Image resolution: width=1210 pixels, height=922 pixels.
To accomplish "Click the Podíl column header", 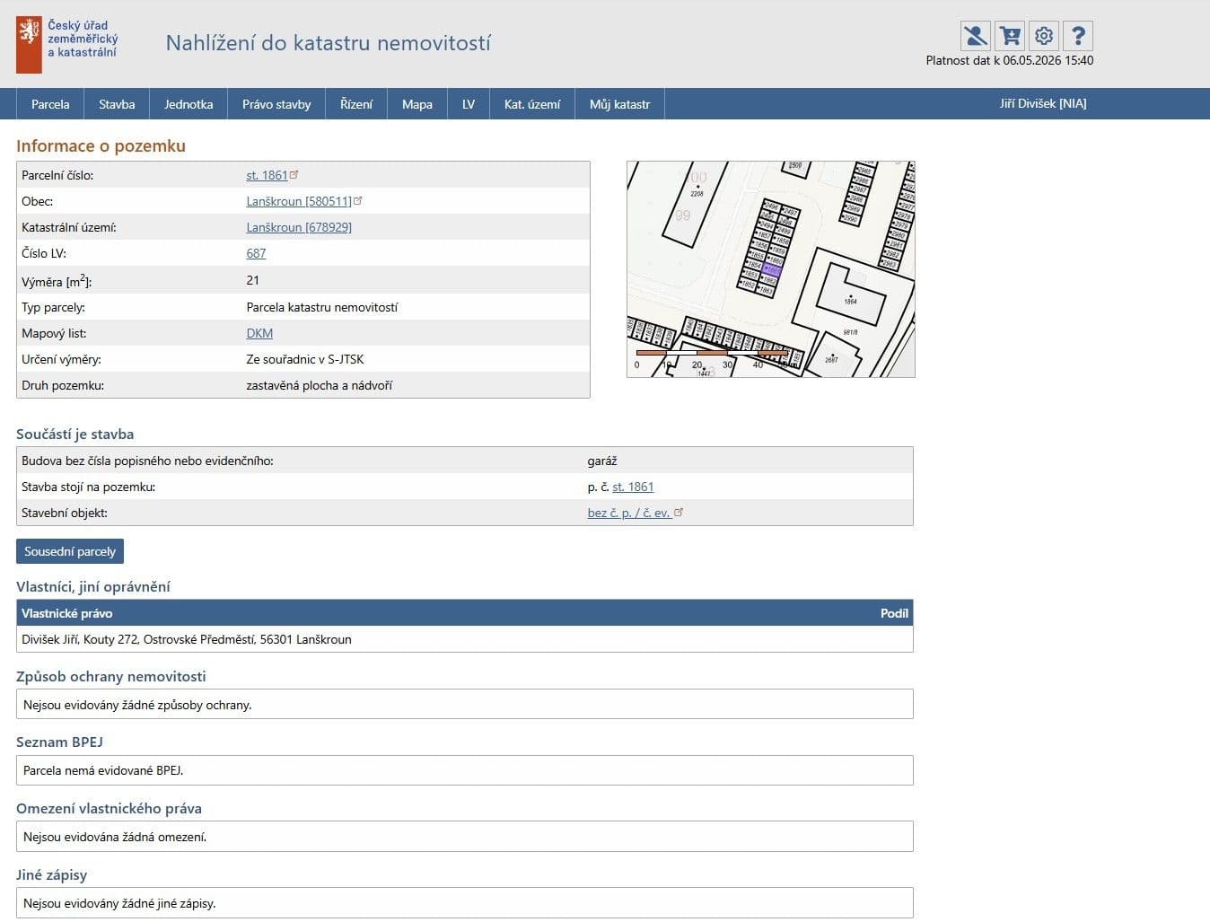I will 894,613.
